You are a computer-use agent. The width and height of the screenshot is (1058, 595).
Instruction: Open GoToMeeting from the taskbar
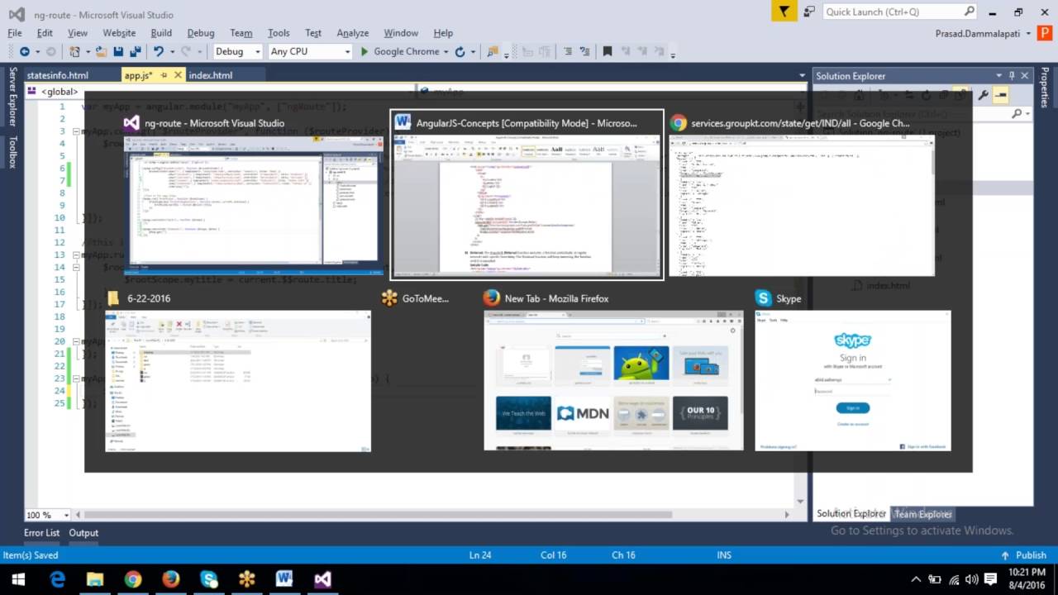247,579
